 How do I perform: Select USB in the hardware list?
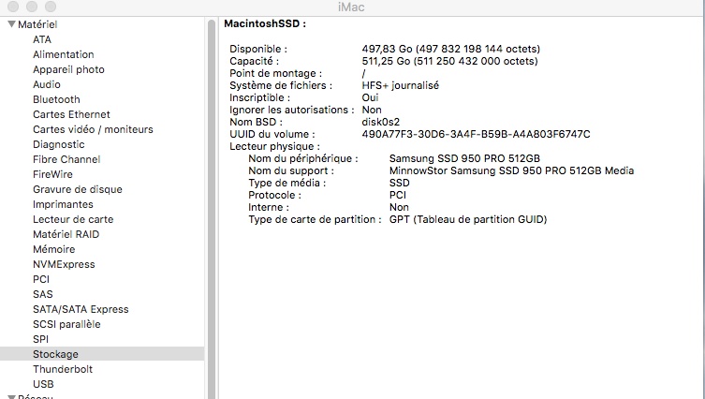(43, 384)
